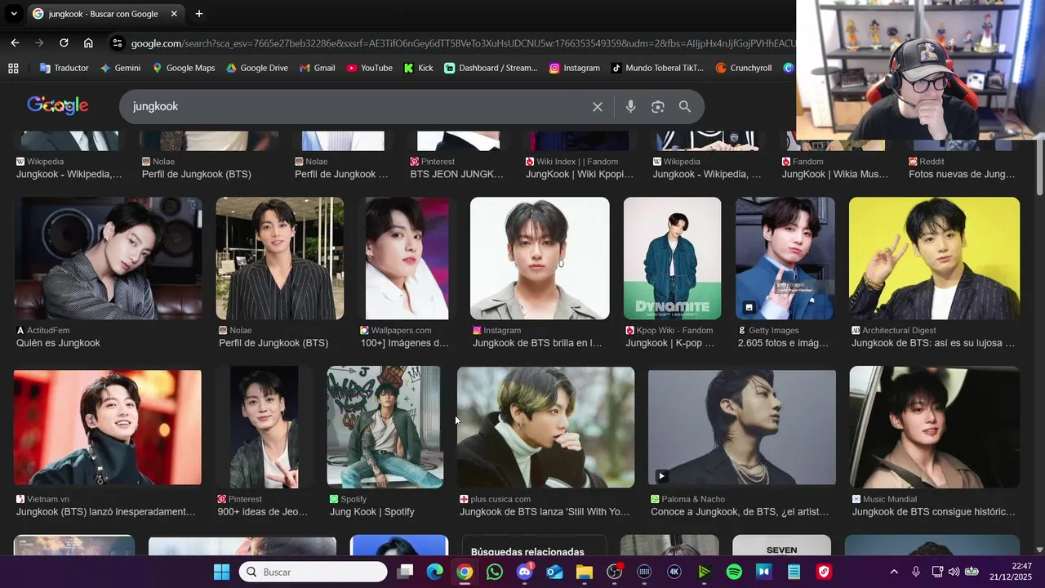Open volume control in system tray
This screenshot has height=588, width=1045.
pos(954,572)
